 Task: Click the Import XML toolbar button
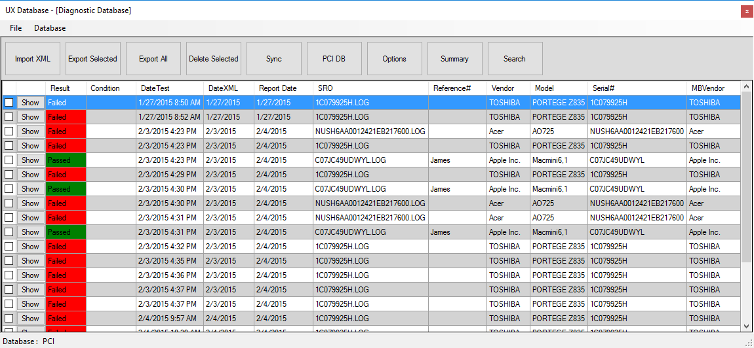coord(33,59)
